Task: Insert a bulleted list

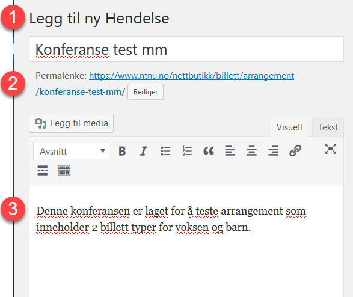Action: [x=165, y=151]
